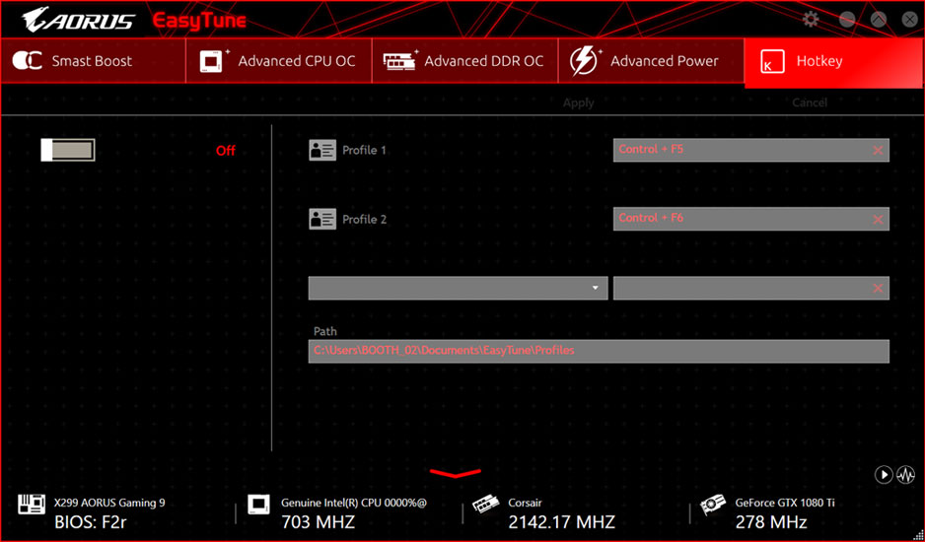Viewport: 925px width, 542px height.
Task: Collapse panel with red chevron arrow
Action: 455,474
